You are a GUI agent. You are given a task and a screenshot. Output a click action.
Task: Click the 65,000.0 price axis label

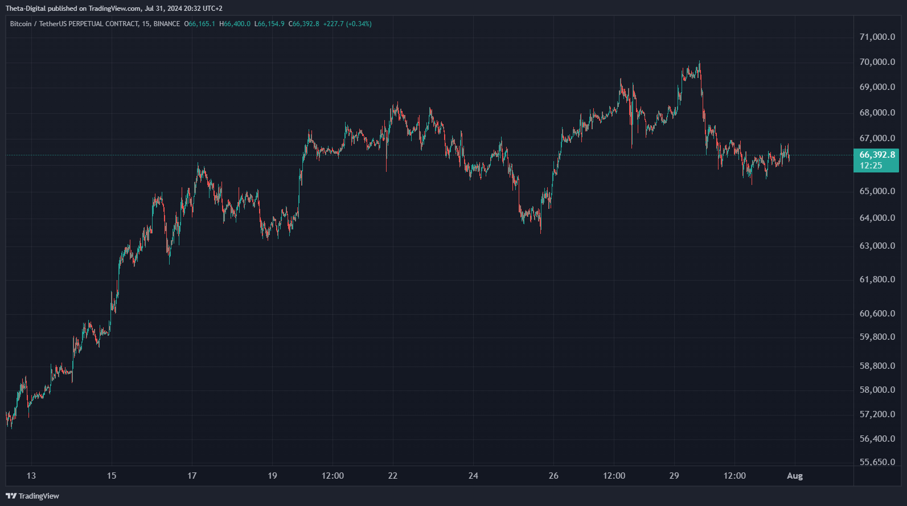click(x=877, y=191)
